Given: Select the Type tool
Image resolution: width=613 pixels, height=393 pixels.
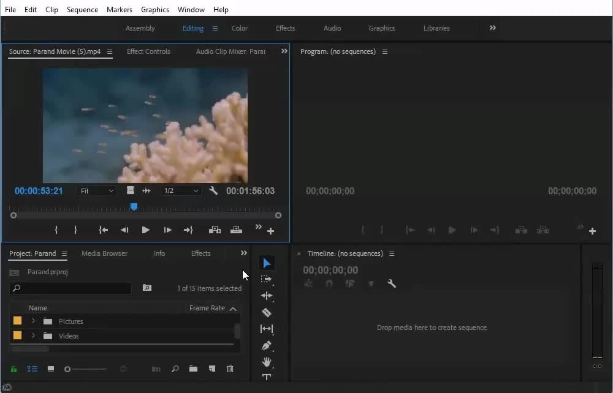Looking at the screenshot, I should (x=267, y=378).
